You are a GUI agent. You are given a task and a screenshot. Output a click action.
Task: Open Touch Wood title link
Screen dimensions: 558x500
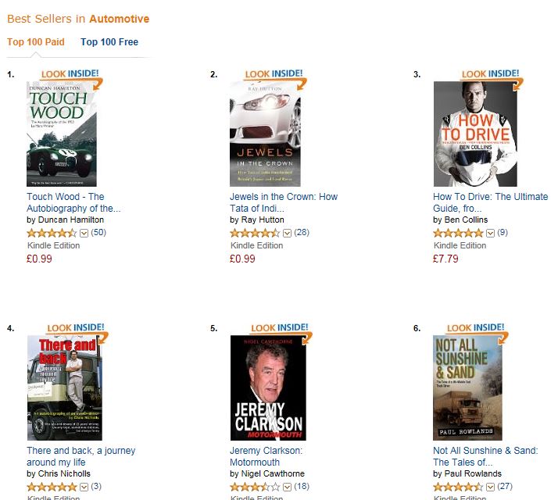(73, 202)
